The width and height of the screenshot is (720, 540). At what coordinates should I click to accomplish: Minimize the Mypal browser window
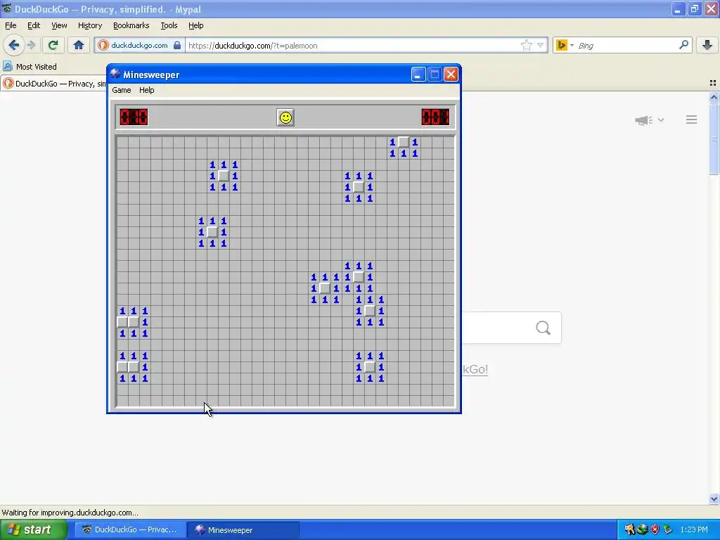[678, 8]
